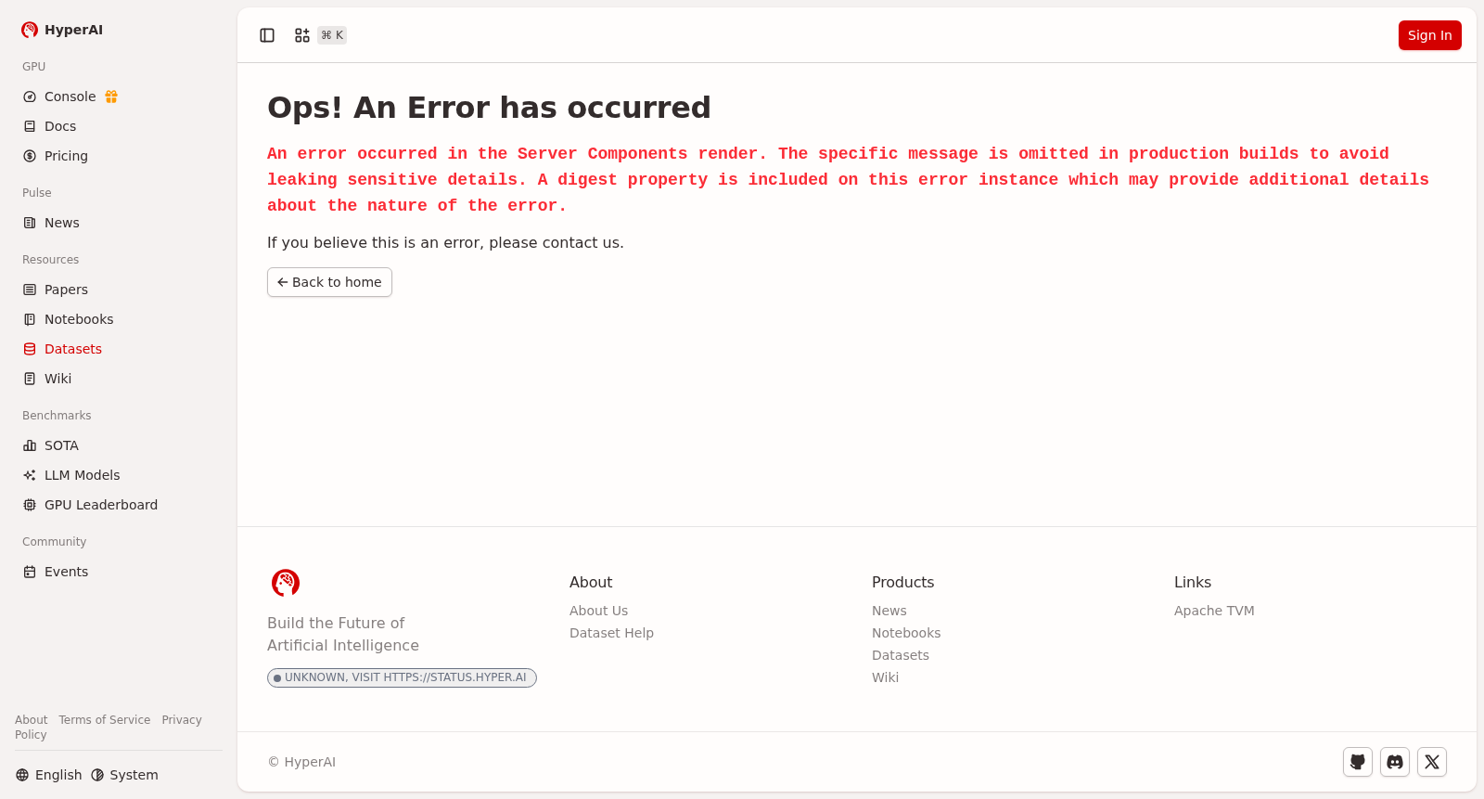Click the Wiki page icon
The width and height of the screenshot is (1484, 799).
coord(30,379)
